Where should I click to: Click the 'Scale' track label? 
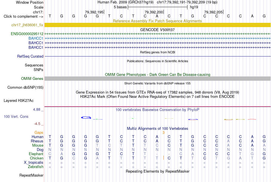39,7
